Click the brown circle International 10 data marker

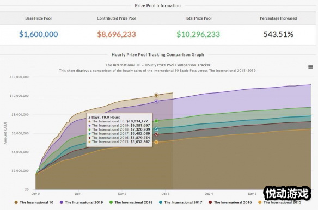pyautogui.click(x=156, y=95)
